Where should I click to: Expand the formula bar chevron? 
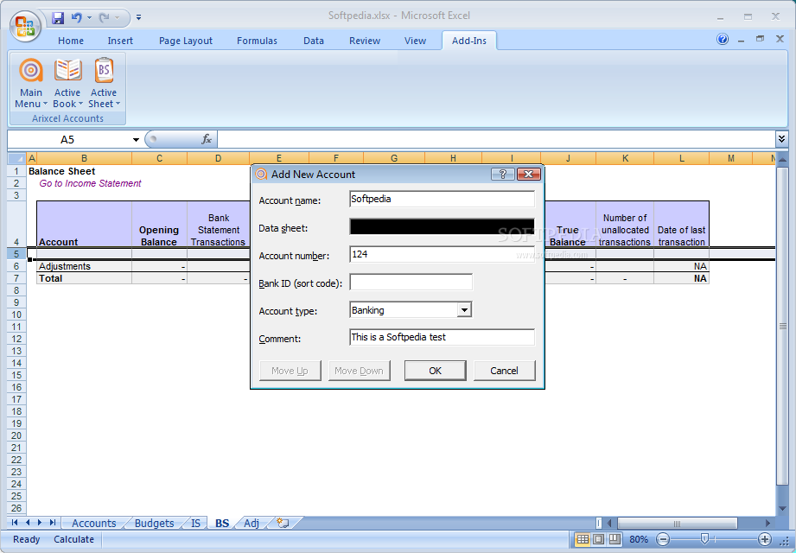point(781,138)
